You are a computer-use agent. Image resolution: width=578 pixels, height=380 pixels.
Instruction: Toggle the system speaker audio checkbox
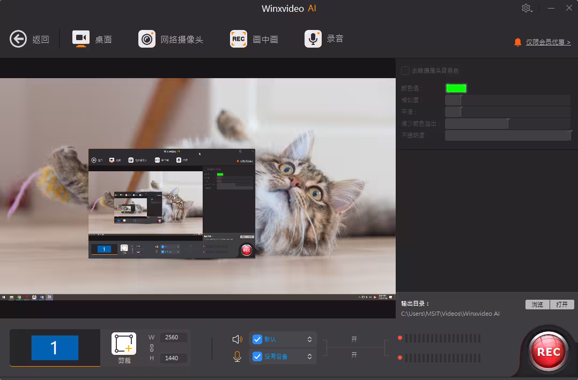tap(257, 339)
